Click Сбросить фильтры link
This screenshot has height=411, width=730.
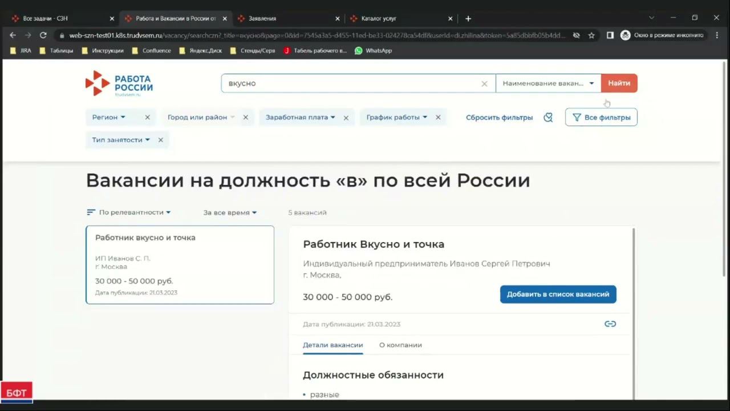(x=499, y=118)
